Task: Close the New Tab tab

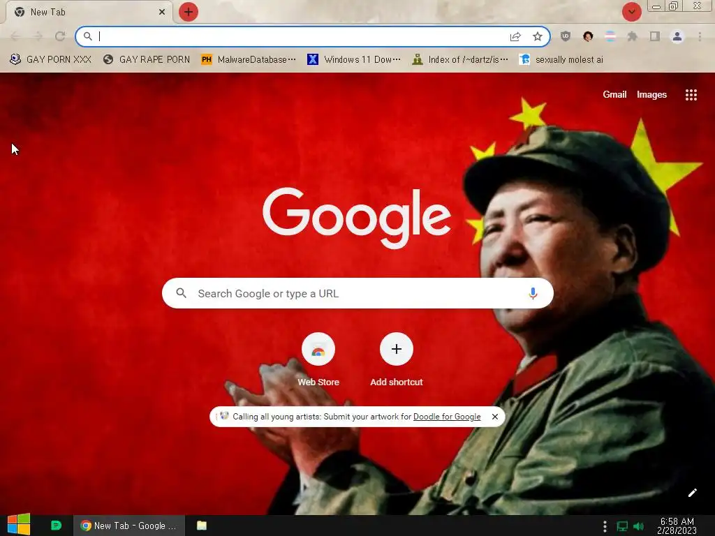Action: tap(162, 12)
